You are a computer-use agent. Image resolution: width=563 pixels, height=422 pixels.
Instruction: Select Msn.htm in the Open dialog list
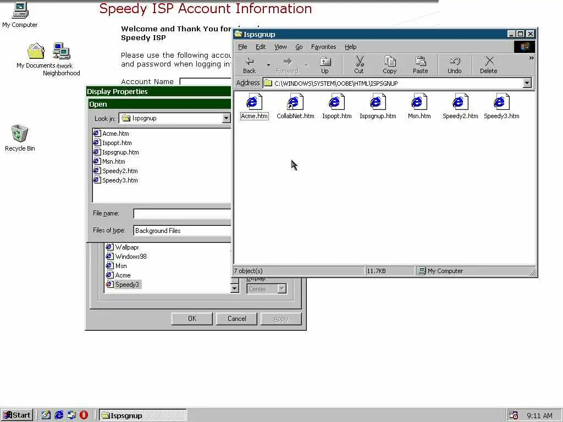pyautogui.click(x=109, y=162)
